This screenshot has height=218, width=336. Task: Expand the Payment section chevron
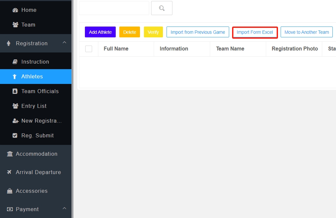click(x=65, y=209)
